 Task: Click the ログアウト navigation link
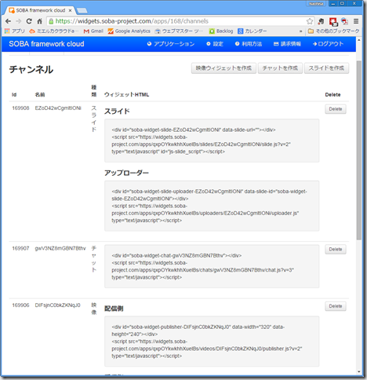[x=328, y=44]
